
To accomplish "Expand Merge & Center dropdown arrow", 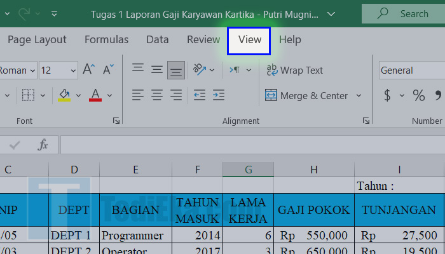I will 359,95.
